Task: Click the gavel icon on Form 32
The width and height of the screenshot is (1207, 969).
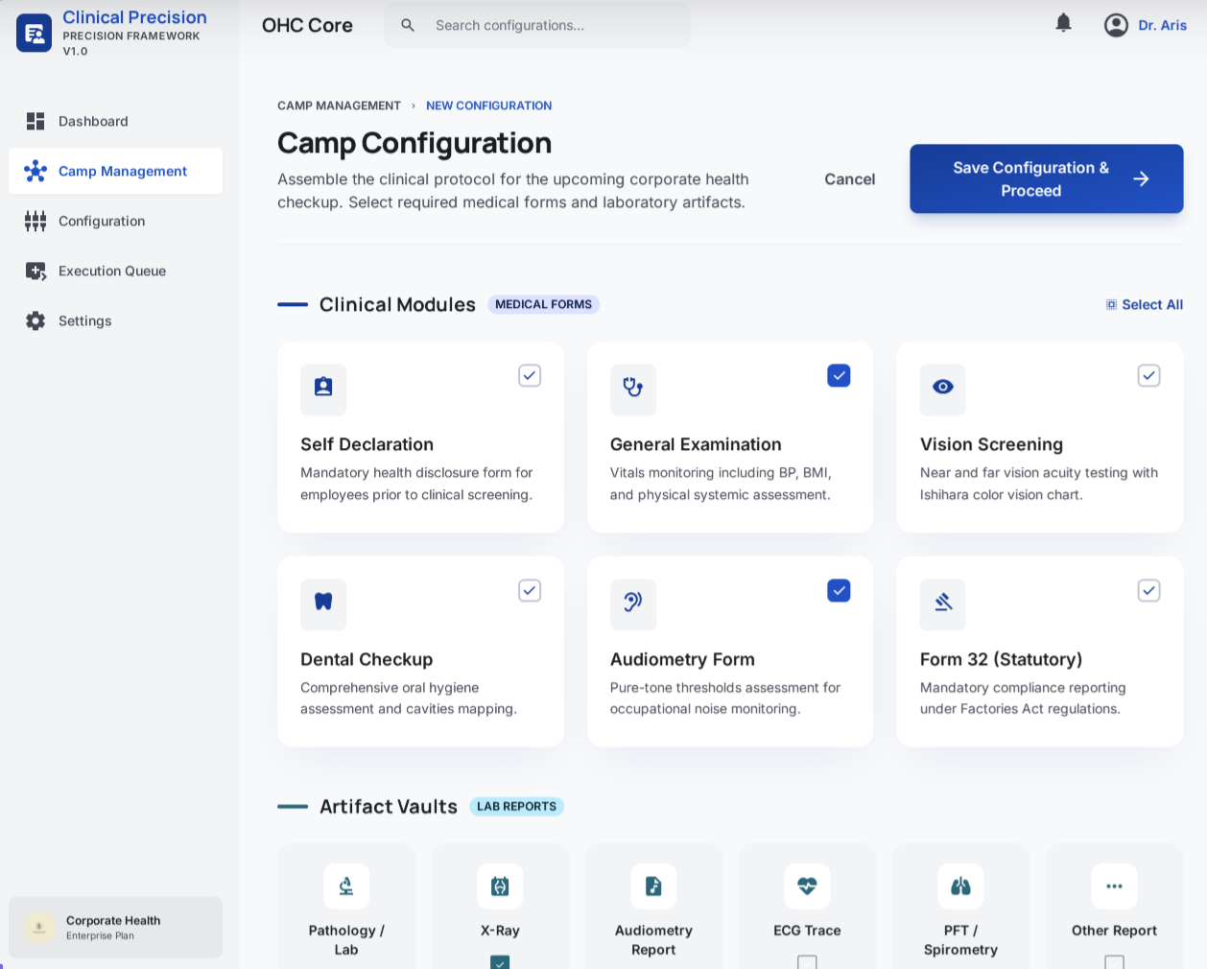Action: point(942,603)
